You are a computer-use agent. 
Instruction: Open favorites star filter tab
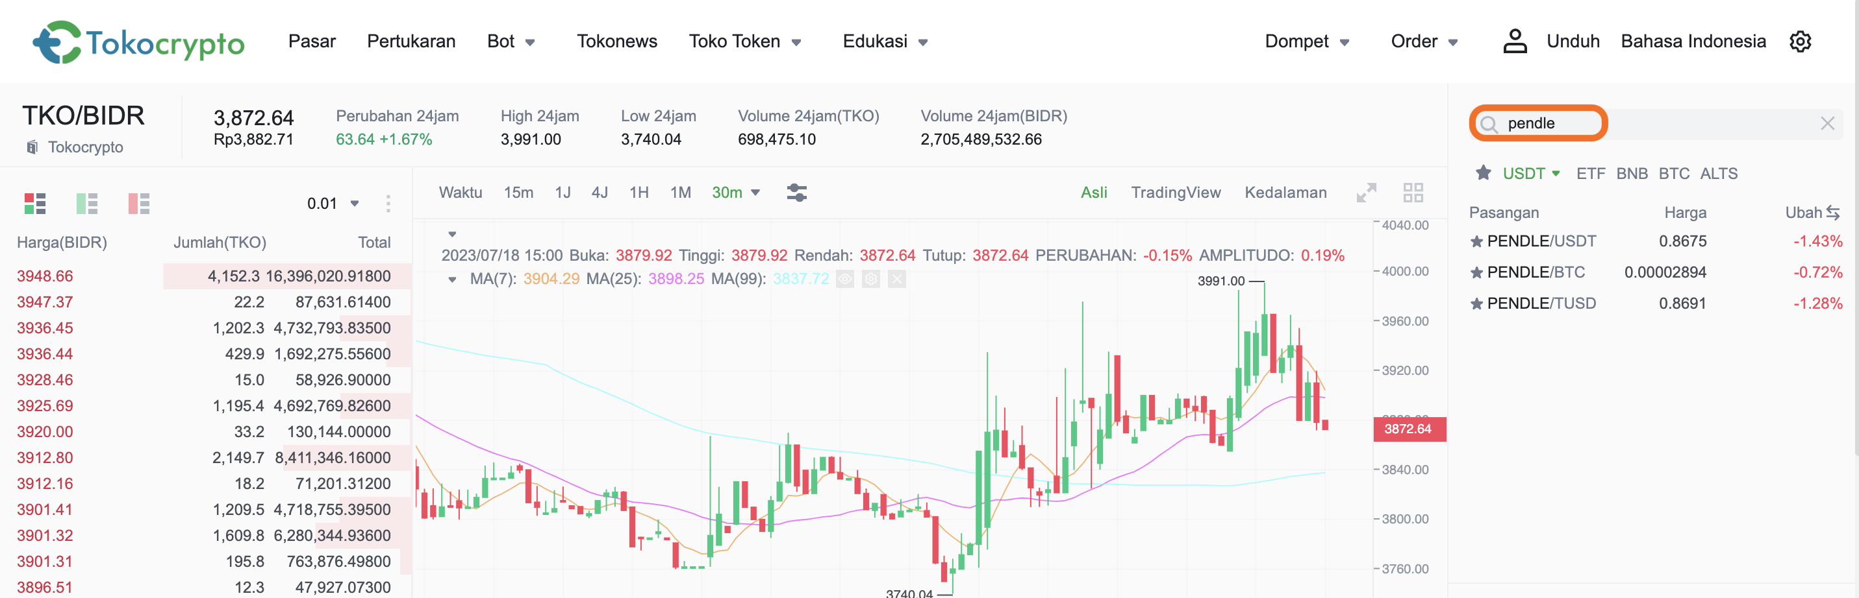[x=1483, y=173]
